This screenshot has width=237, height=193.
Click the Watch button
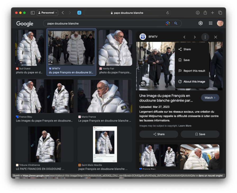[210, 98]
